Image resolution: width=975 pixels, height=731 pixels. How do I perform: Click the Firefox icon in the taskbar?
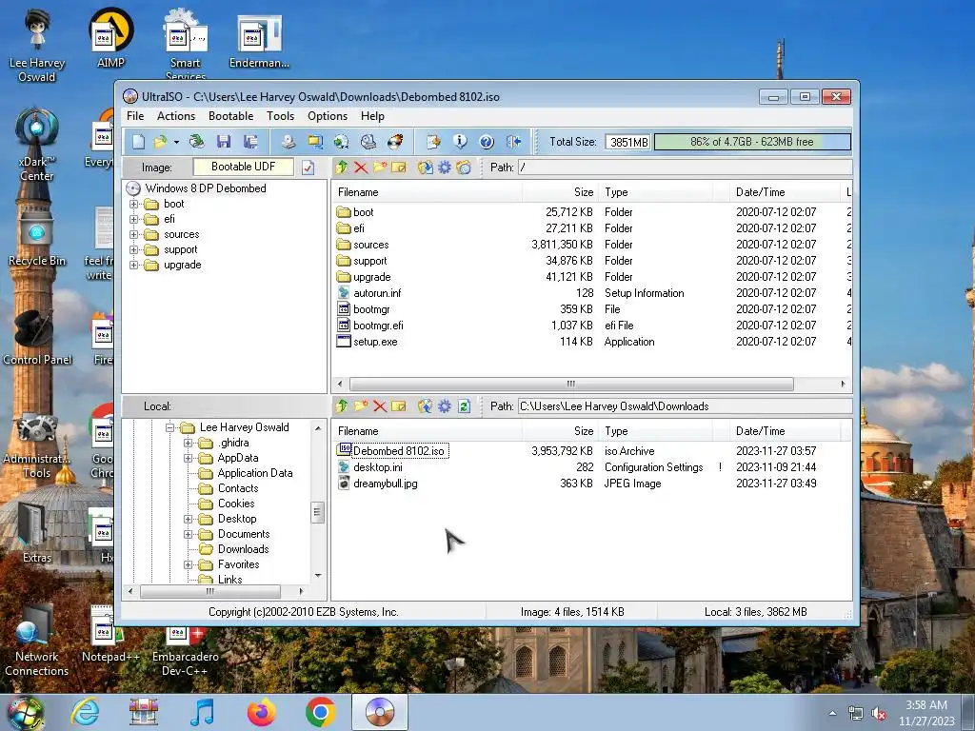pos(261,712)
